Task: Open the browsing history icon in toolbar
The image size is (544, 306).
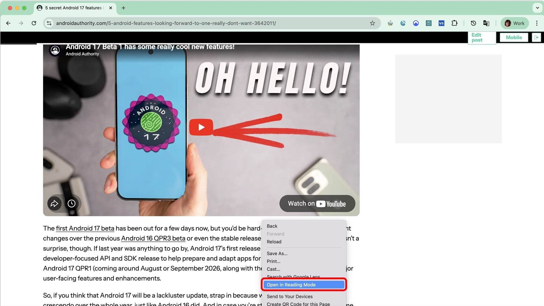Action: point(473,23)
